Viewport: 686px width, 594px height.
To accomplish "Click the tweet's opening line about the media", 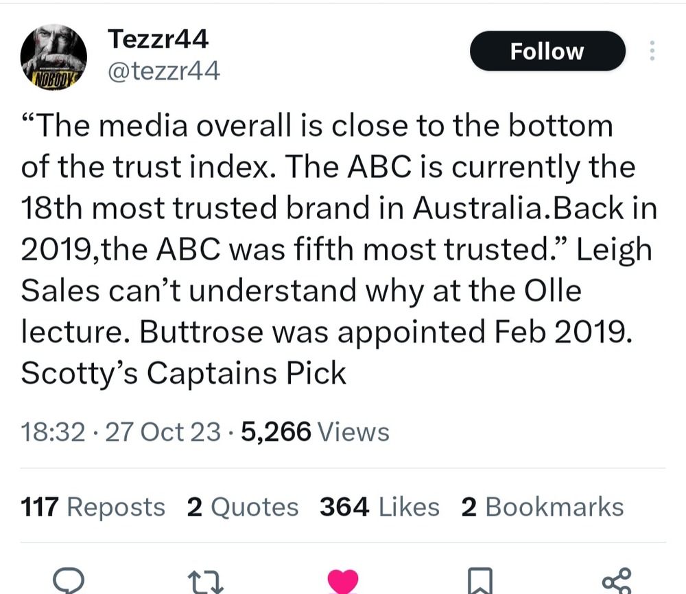I will tap(317, 126).
